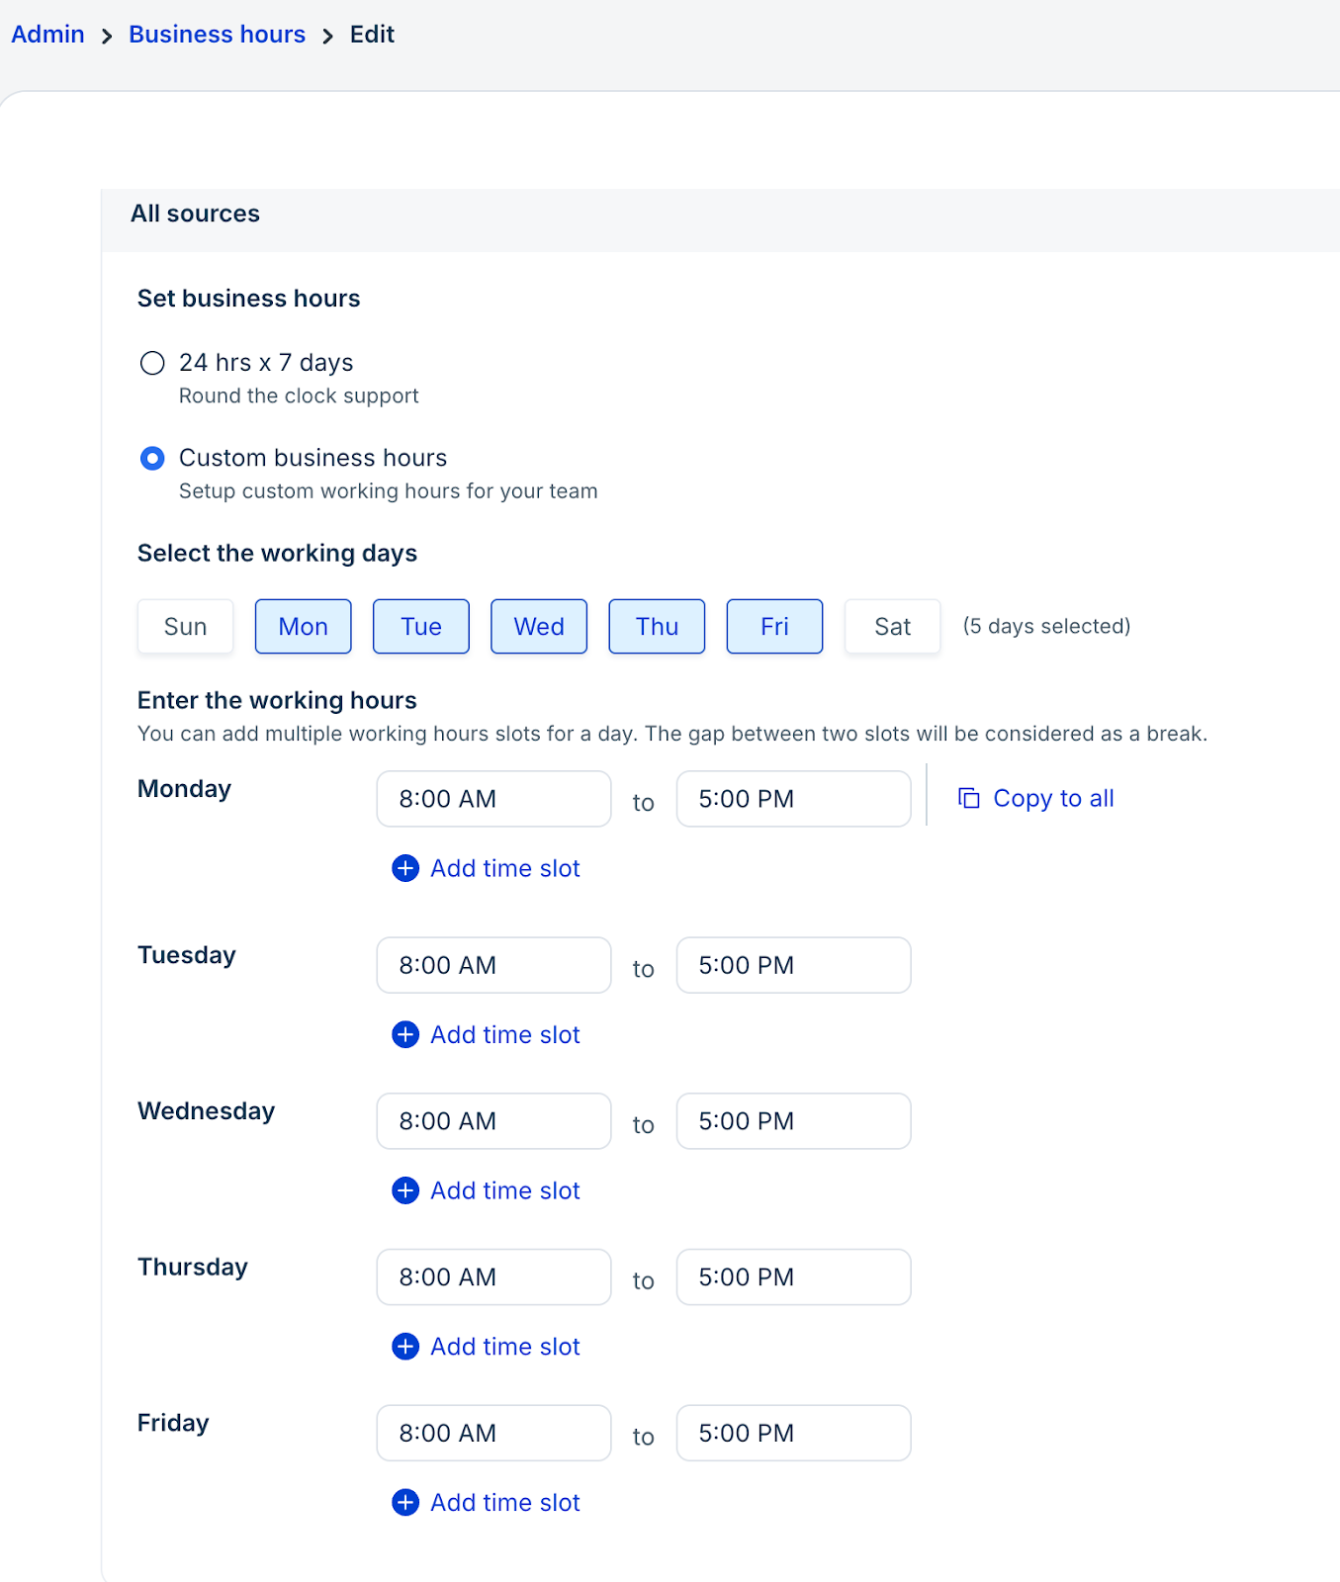Click Add time slot under Wednesday
The width and height of the screenshot is (1340, 1582).
[504, 1190]
